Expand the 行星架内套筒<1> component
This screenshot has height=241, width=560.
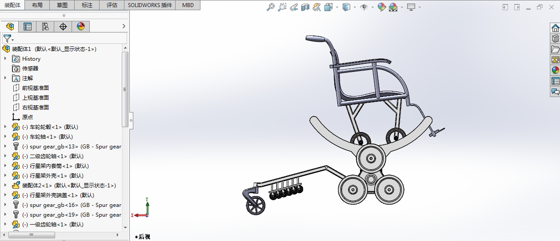pyautogui.click(x=5, y=166)
